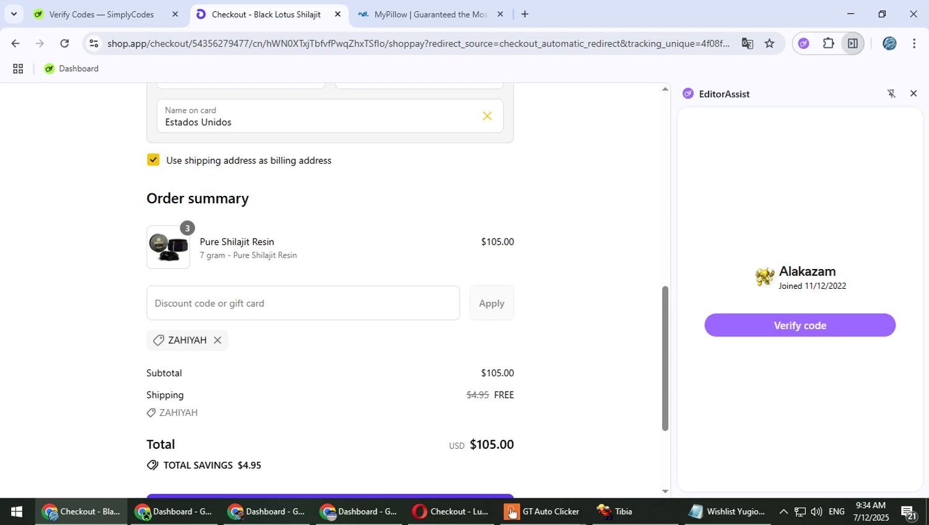Click the Verify code button
Screen dimensions: 929x525
(x=800, y=325)
